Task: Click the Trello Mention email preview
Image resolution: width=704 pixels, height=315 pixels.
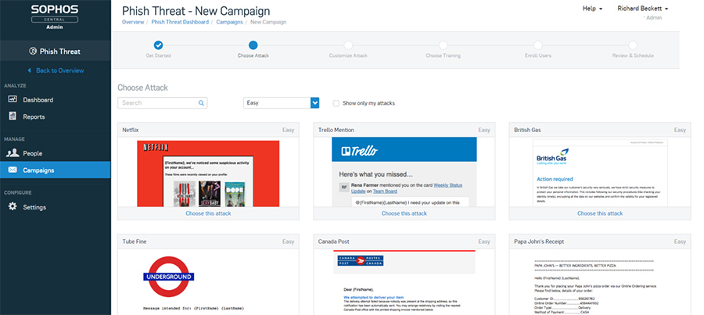Action: [x=404, y=172]
